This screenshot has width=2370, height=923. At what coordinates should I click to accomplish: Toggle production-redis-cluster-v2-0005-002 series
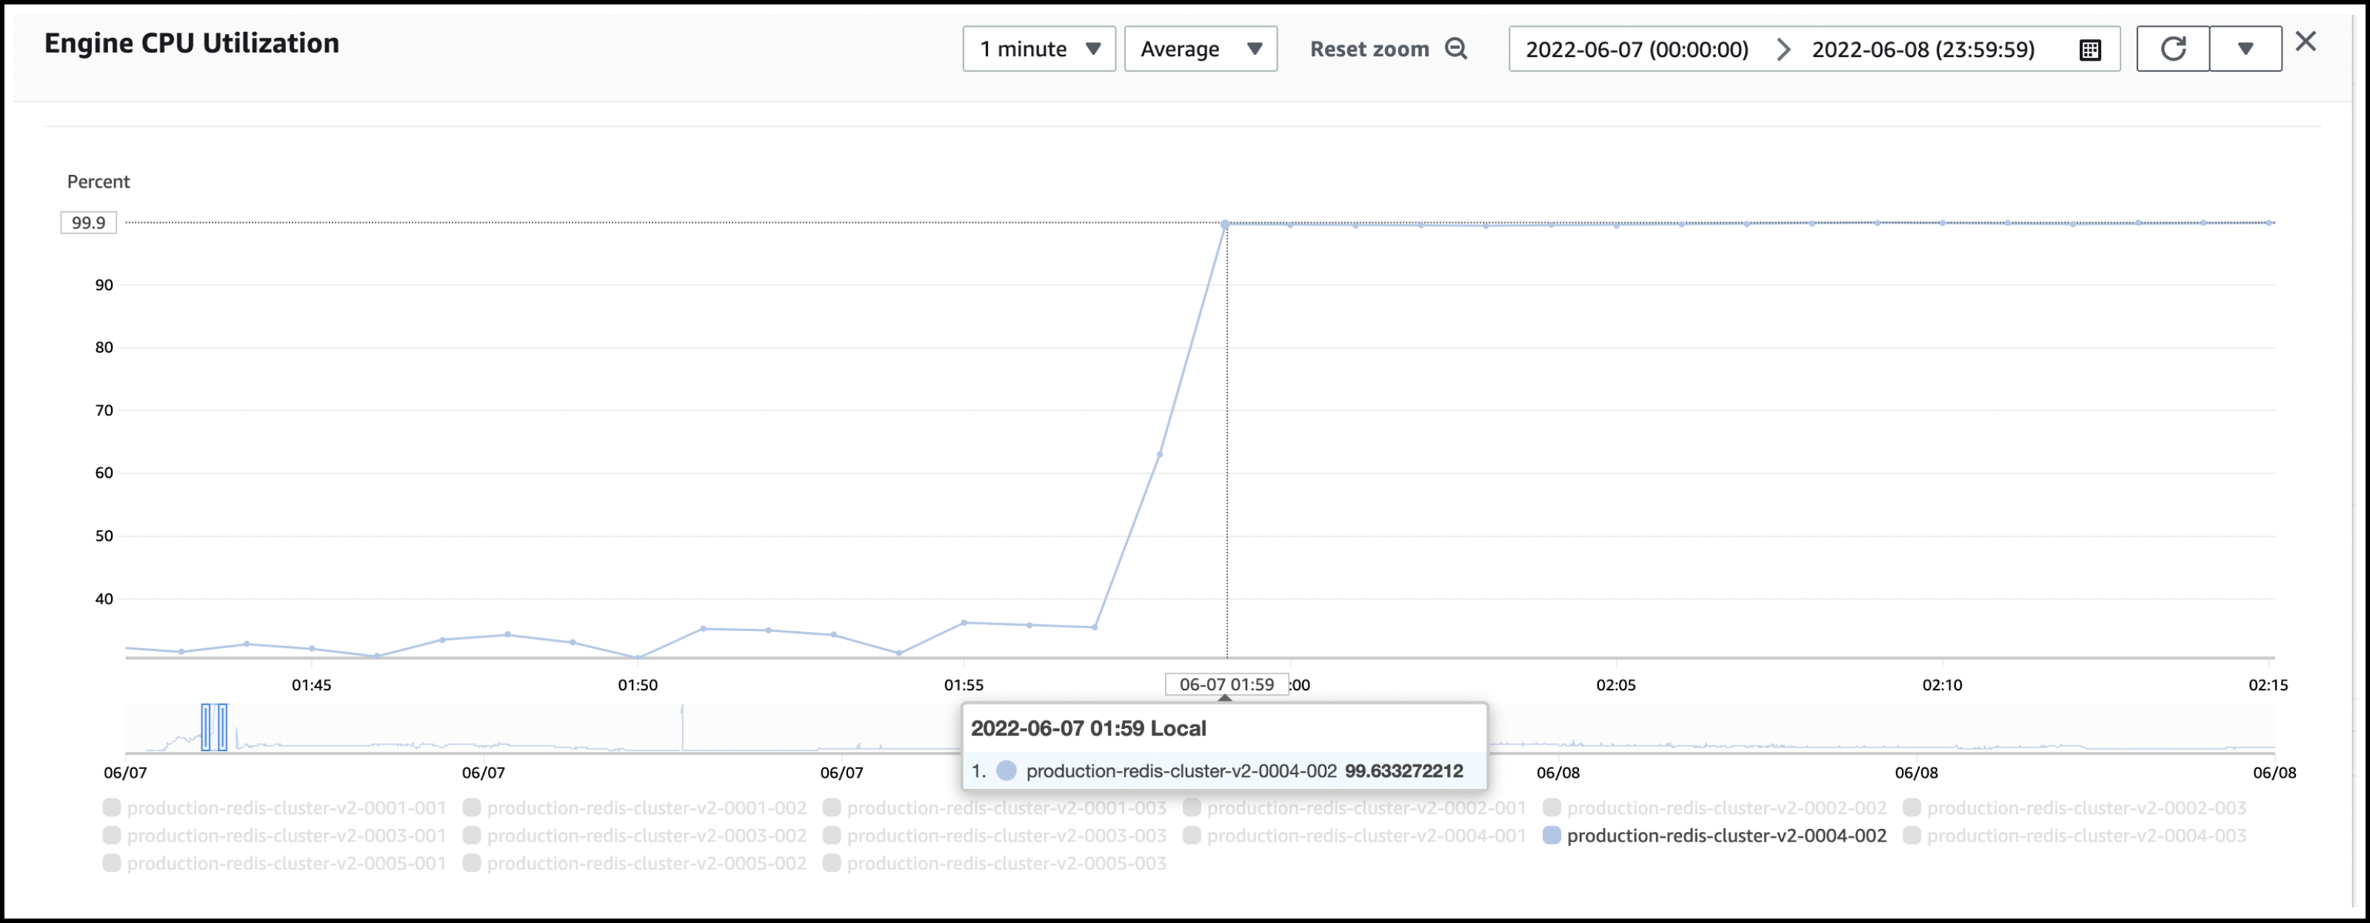click(x=635, y=862)
